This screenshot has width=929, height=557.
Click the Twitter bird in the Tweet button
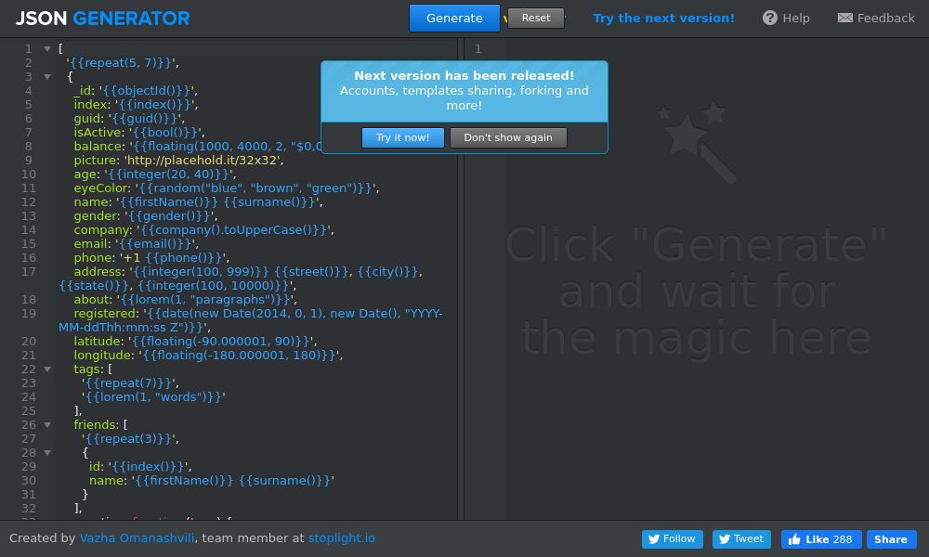coord(724,539)
